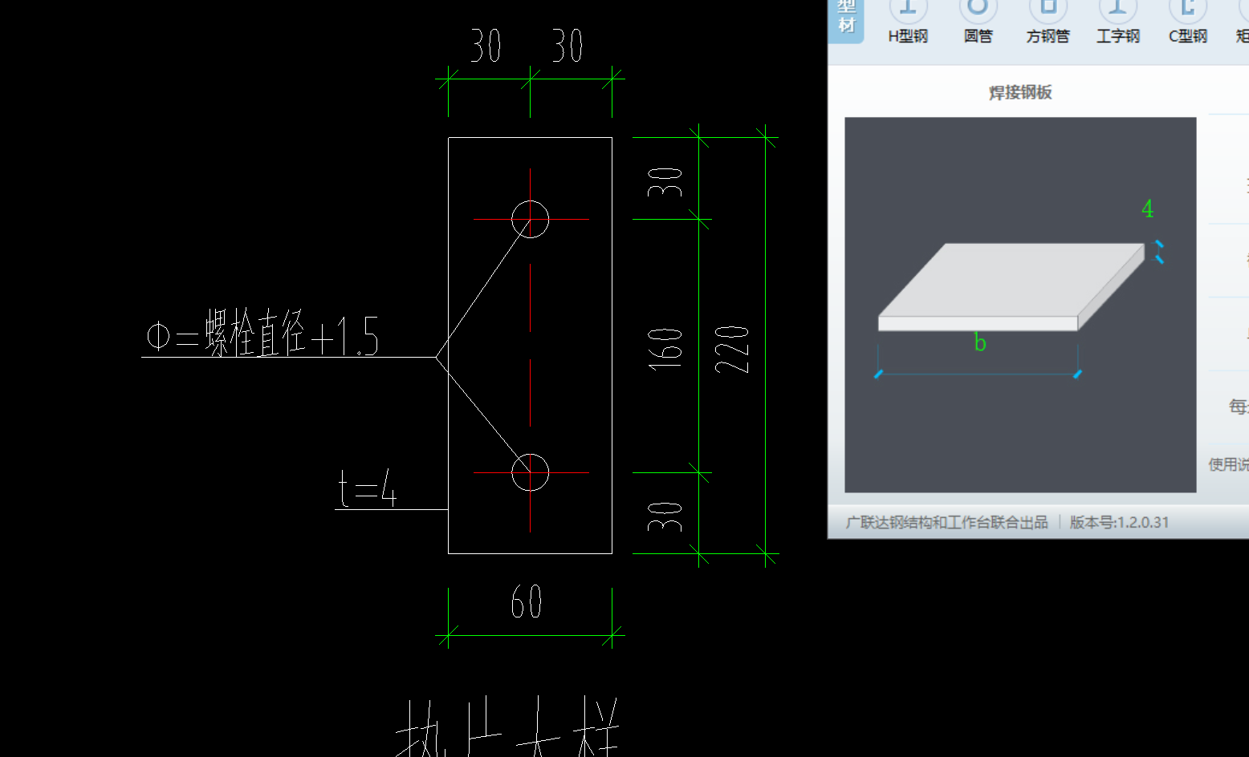Screen dimensions: 1249x757
Task: Click the lower bolt hole circle
Action: [x=530, y=472]
